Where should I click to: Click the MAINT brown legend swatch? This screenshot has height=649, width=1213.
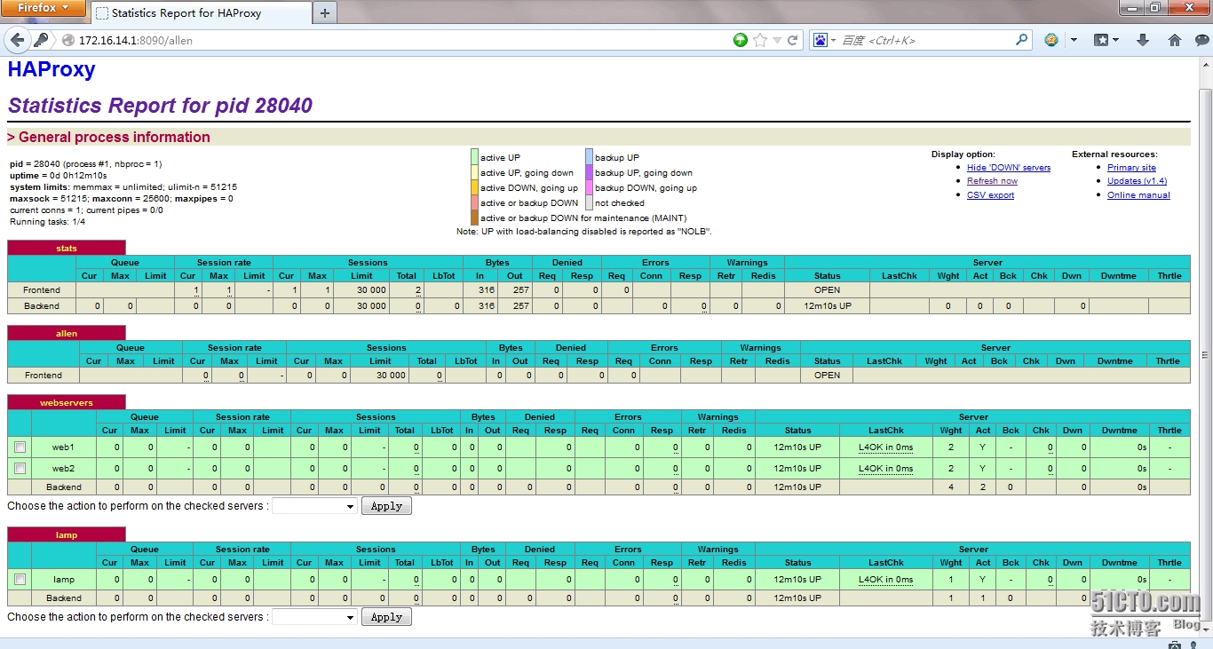474,218
